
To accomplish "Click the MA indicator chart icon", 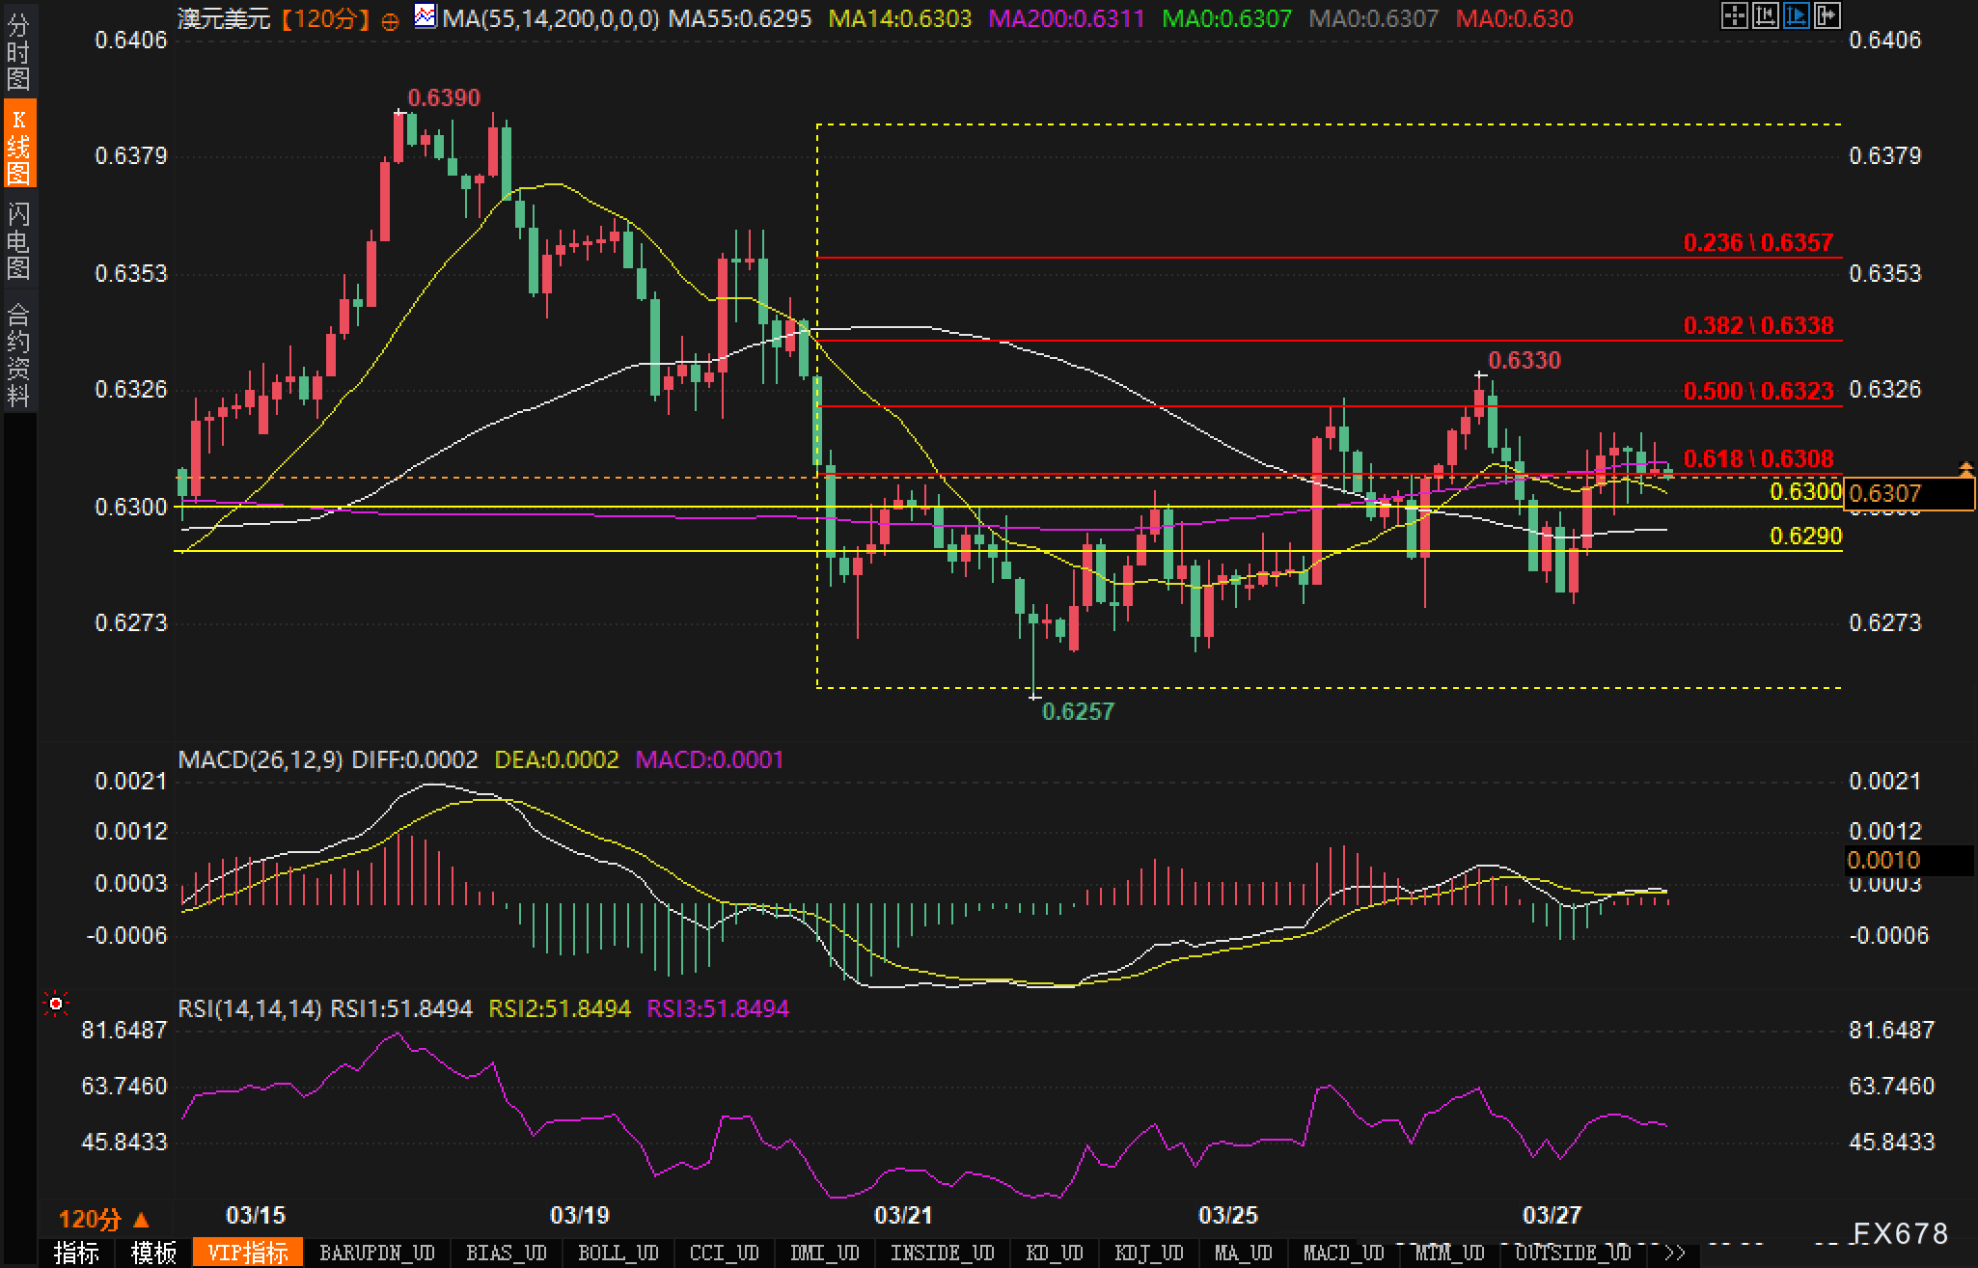I will click(x=425, y=16).
